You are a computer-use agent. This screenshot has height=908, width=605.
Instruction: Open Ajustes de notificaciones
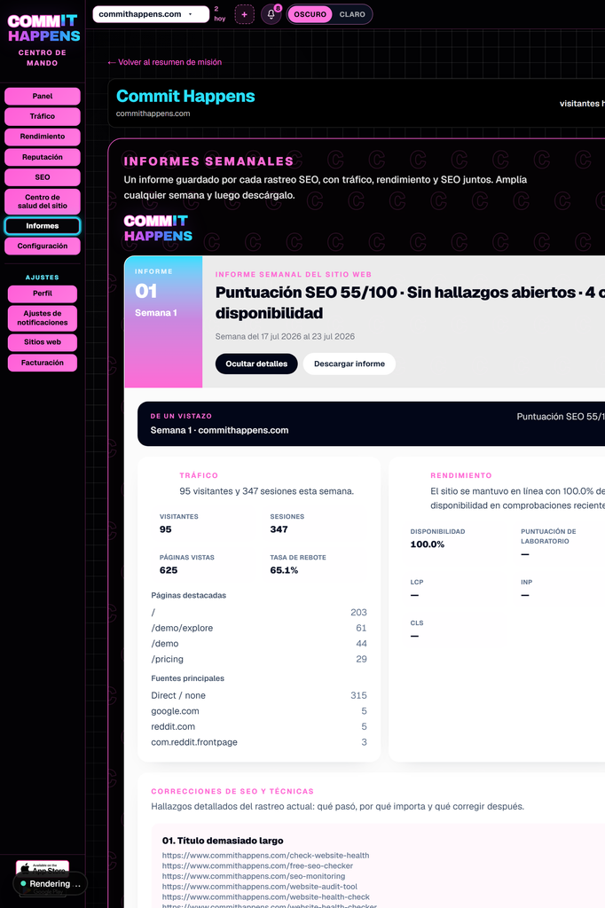pos(43,318)
